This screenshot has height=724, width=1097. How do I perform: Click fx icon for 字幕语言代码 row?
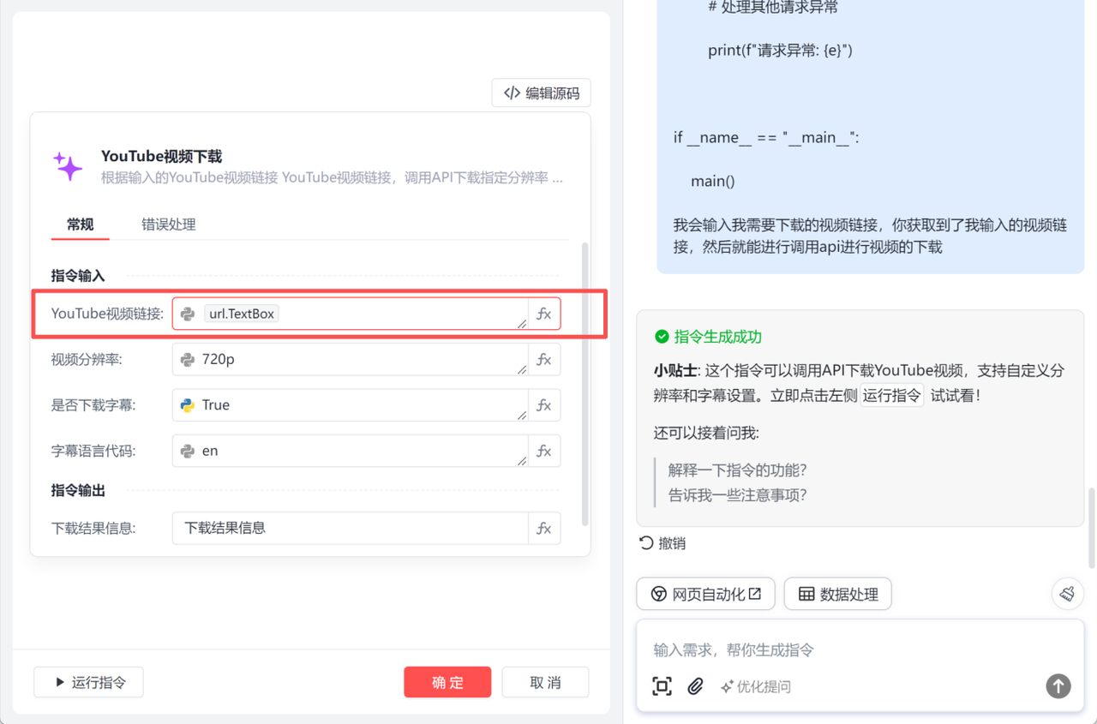pos(544,451)
